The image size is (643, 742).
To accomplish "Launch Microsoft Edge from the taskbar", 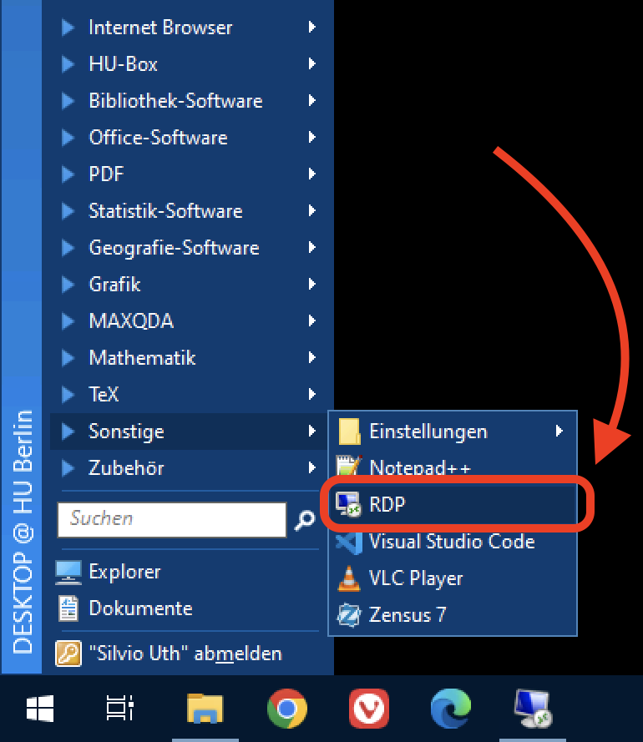I will pyautogui.click(x=451, y=709).
